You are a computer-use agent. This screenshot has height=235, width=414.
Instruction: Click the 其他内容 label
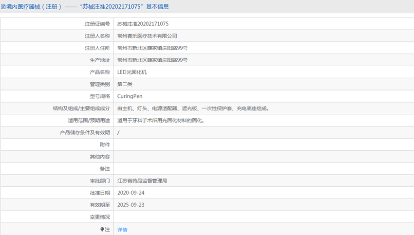pos(100,157)
